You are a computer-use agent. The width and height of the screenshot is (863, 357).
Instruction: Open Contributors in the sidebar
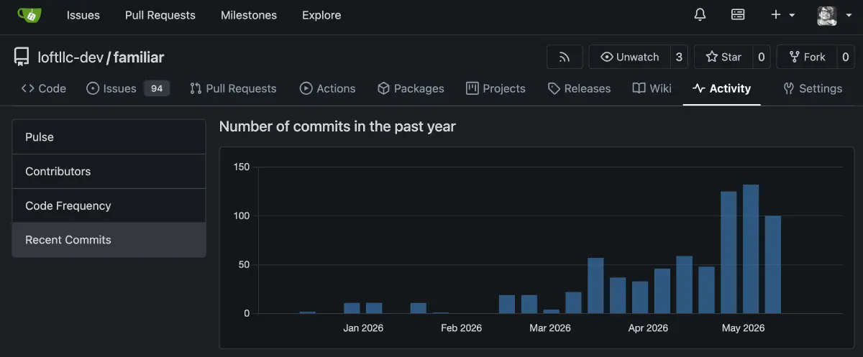109,172
